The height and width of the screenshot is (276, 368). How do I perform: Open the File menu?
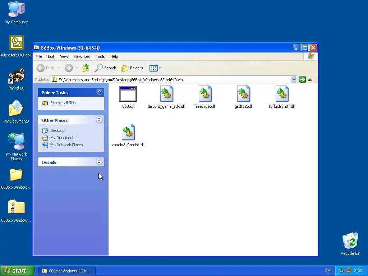[39, 56]
